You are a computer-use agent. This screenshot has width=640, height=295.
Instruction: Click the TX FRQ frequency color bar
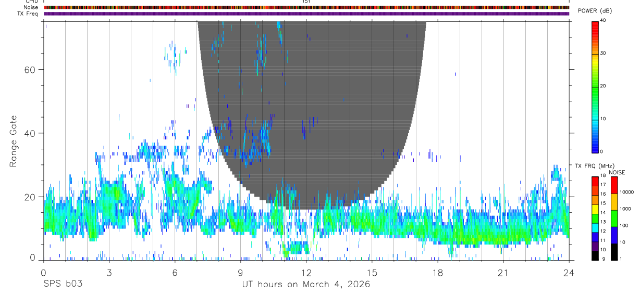(x=595, y=218)
